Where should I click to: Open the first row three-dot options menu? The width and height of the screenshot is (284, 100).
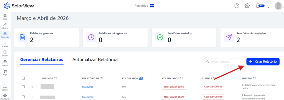pos(33,87)
